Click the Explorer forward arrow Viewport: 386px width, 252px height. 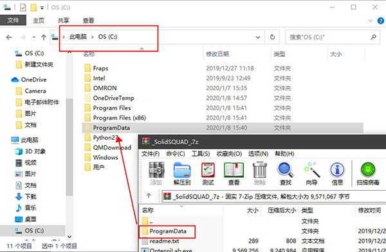click(x=23, y=37)
